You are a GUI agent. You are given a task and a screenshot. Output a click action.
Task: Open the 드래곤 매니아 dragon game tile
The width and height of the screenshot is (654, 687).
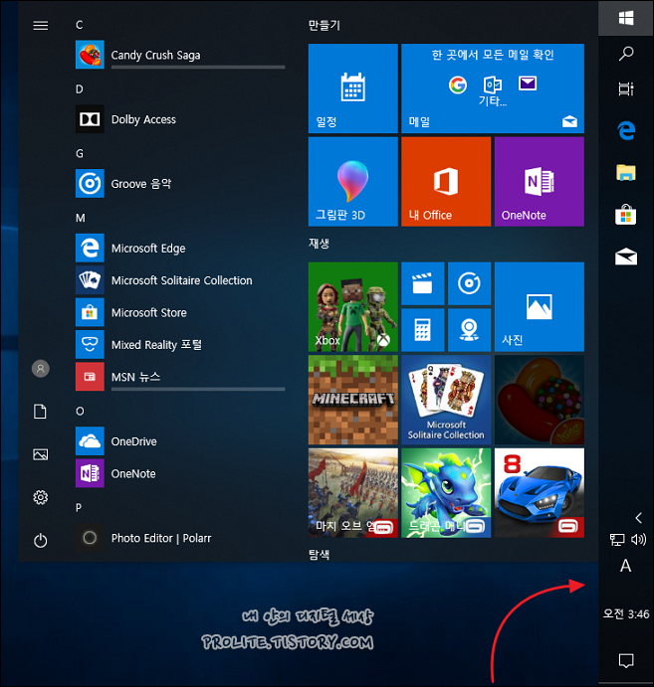[x=446, y=492]
